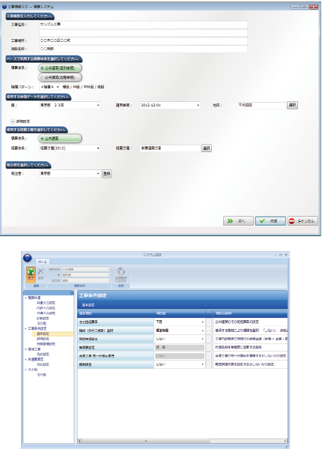Image resolution: width=322 pixels, height=449 pixels.
Task: Open the prefecture dropdown showing 東京都 23区
Action: tap(70, 105)
